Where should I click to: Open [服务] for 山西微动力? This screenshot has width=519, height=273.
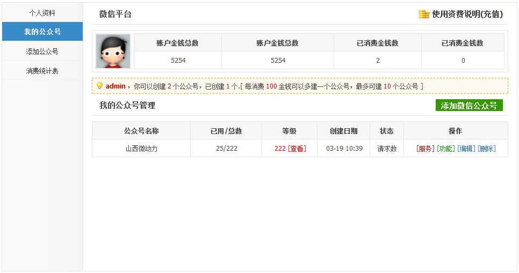point(426,149)
